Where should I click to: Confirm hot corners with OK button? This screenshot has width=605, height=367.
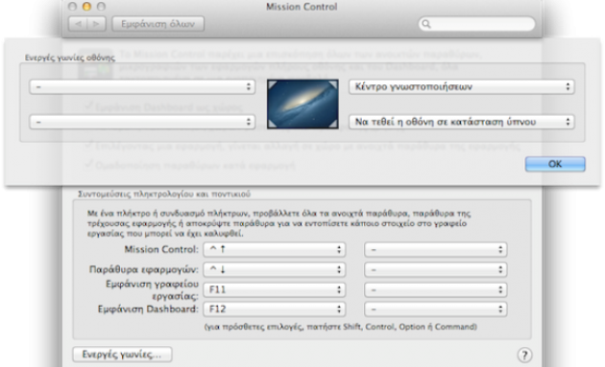point(555,164)
